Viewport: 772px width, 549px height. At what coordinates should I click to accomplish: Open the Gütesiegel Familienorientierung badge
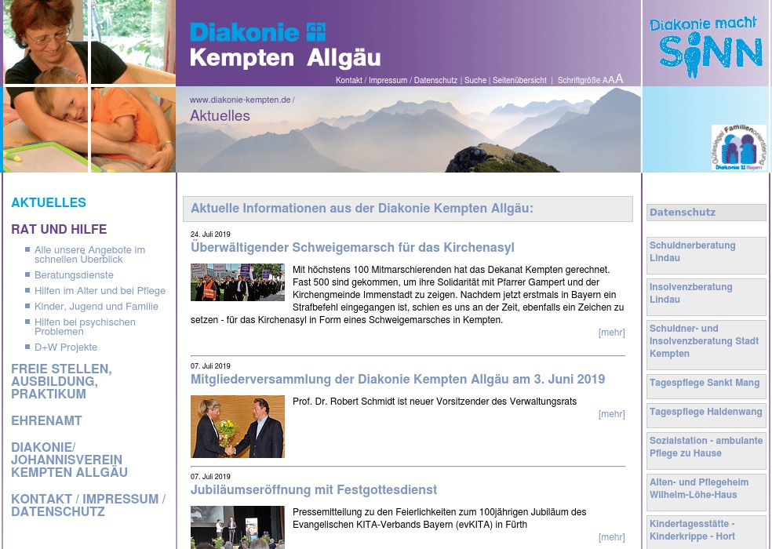pos(738,147)
